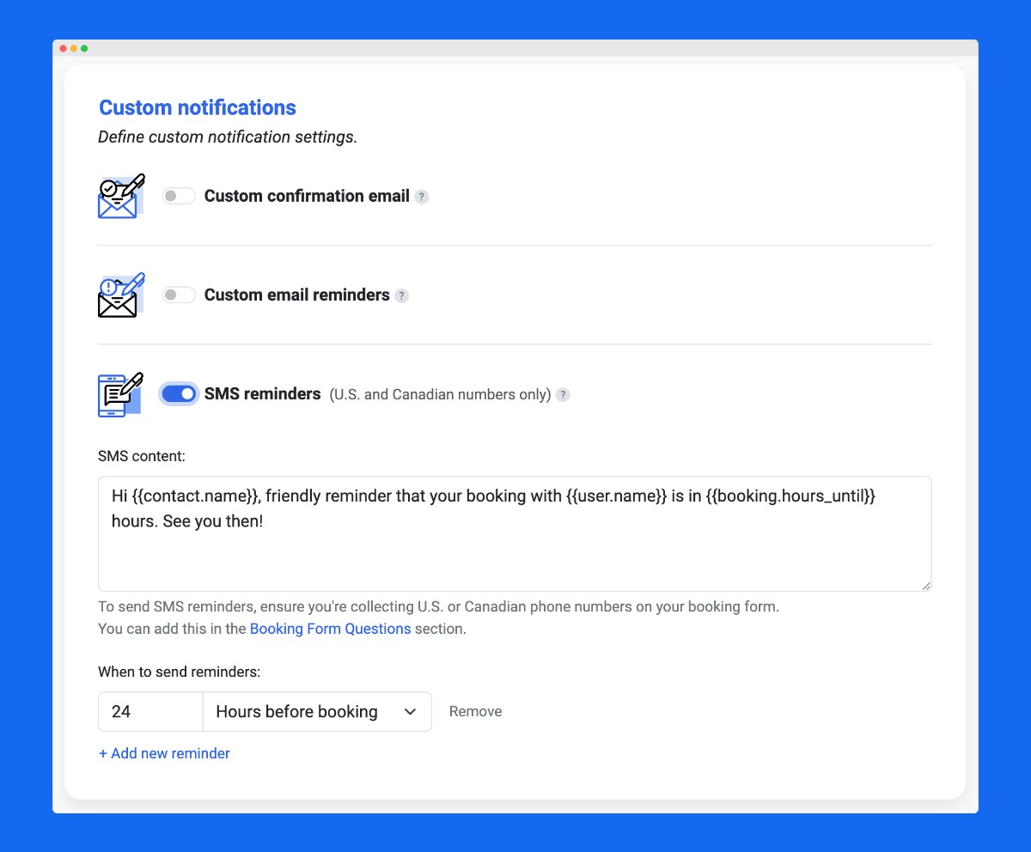
Task: Expand the Hours before booking dropdown
Action: 316,712
